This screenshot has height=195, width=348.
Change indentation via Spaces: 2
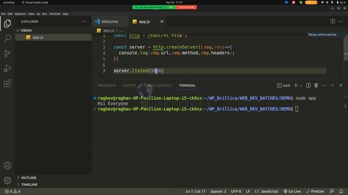tap(218, 191)
